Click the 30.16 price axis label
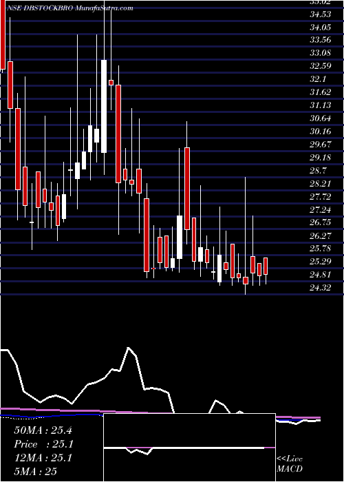The image size is (344, 482). coord(321,132)
